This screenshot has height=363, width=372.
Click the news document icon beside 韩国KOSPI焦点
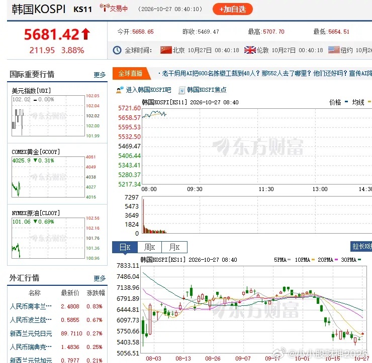[182, 90]
